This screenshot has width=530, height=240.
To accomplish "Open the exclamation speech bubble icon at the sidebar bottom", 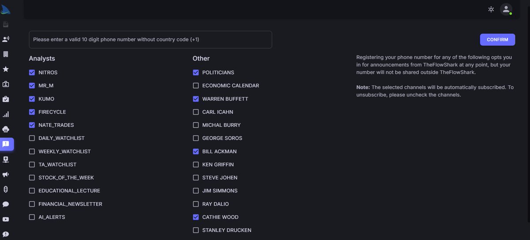I will tap(6, 234).
